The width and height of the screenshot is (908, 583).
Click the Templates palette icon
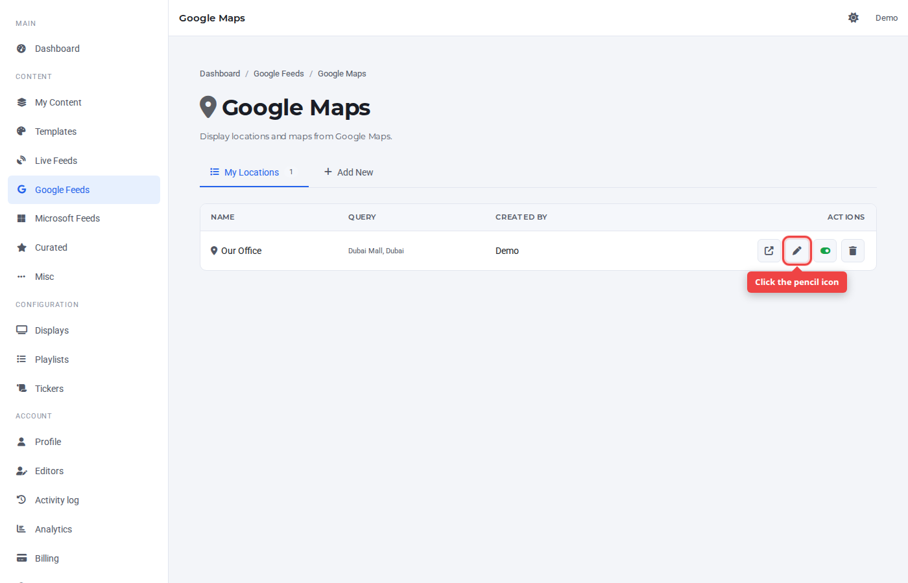[21, 131]
